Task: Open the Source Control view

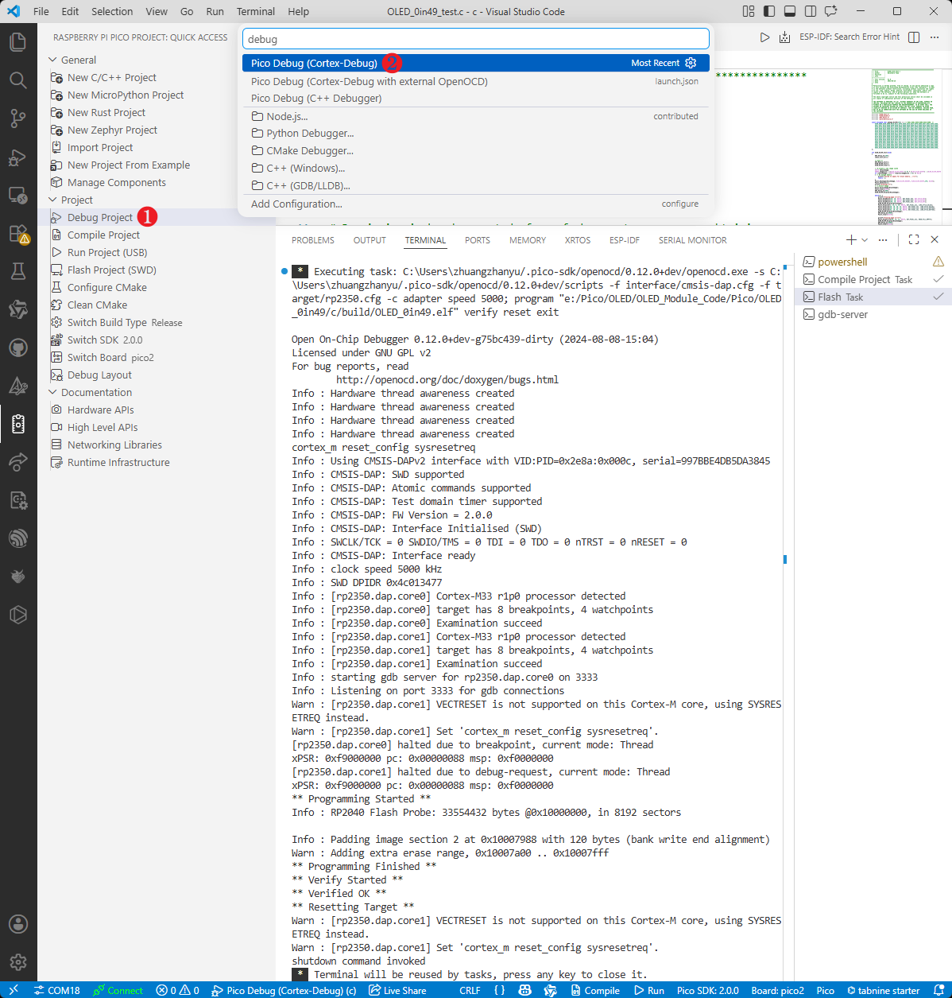Action: [x=18, y=118]
